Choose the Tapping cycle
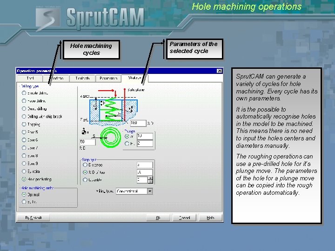 pyautogui.click(x=24, y=124)
